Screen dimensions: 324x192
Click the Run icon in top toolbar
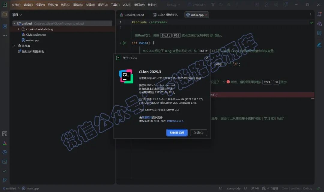(x=221, y=5)
